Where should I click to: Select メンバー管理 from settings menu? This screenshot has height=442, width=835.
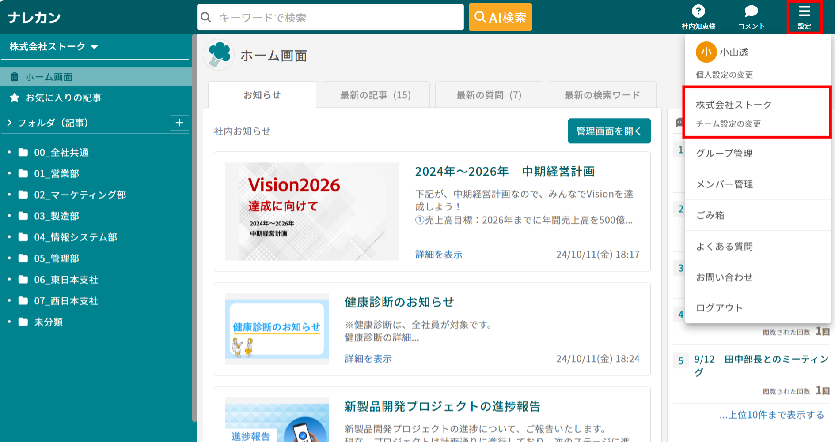click(x=724, y=184)
